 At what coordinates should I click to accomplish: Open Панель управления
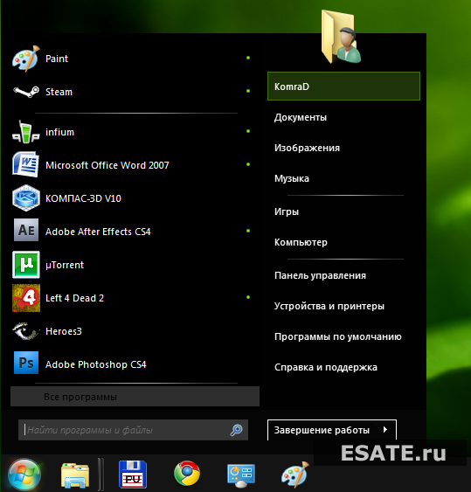pos(320,275)
